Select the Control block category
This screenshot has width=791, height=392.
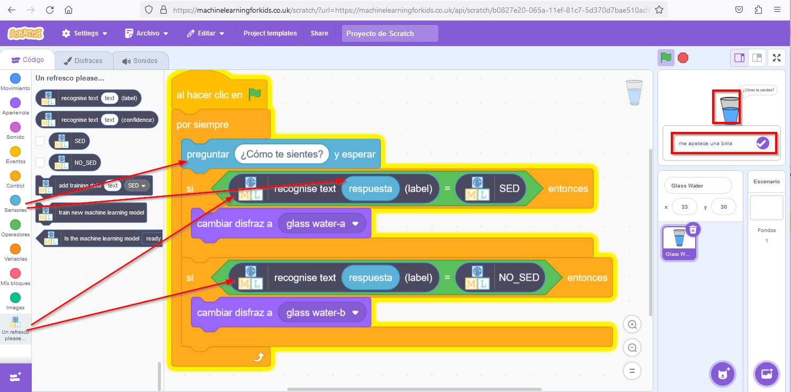click(15, 180)
